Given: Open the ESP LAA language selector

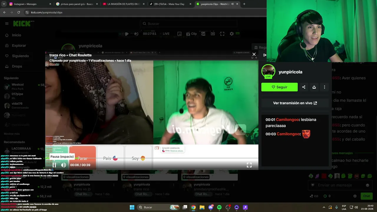Looking at the screenshot, I should coord(344,207).
